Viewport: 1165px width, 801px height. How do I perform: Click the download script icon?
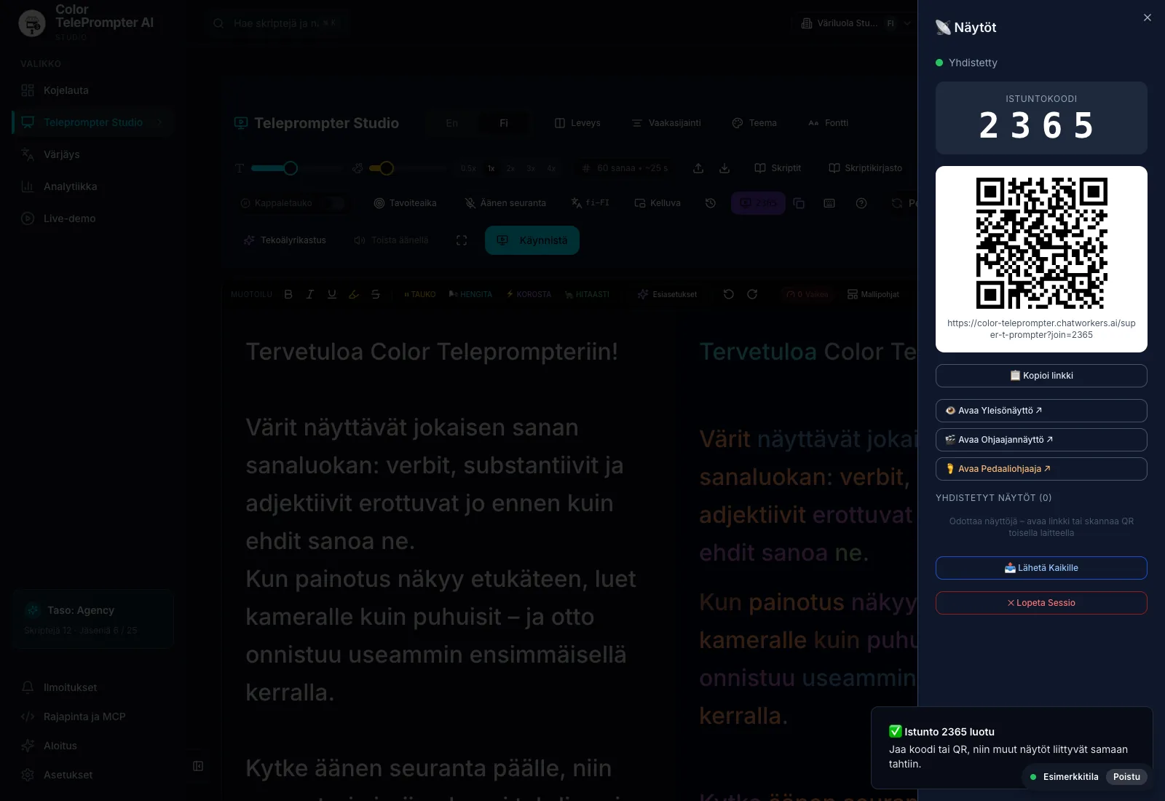724,168
